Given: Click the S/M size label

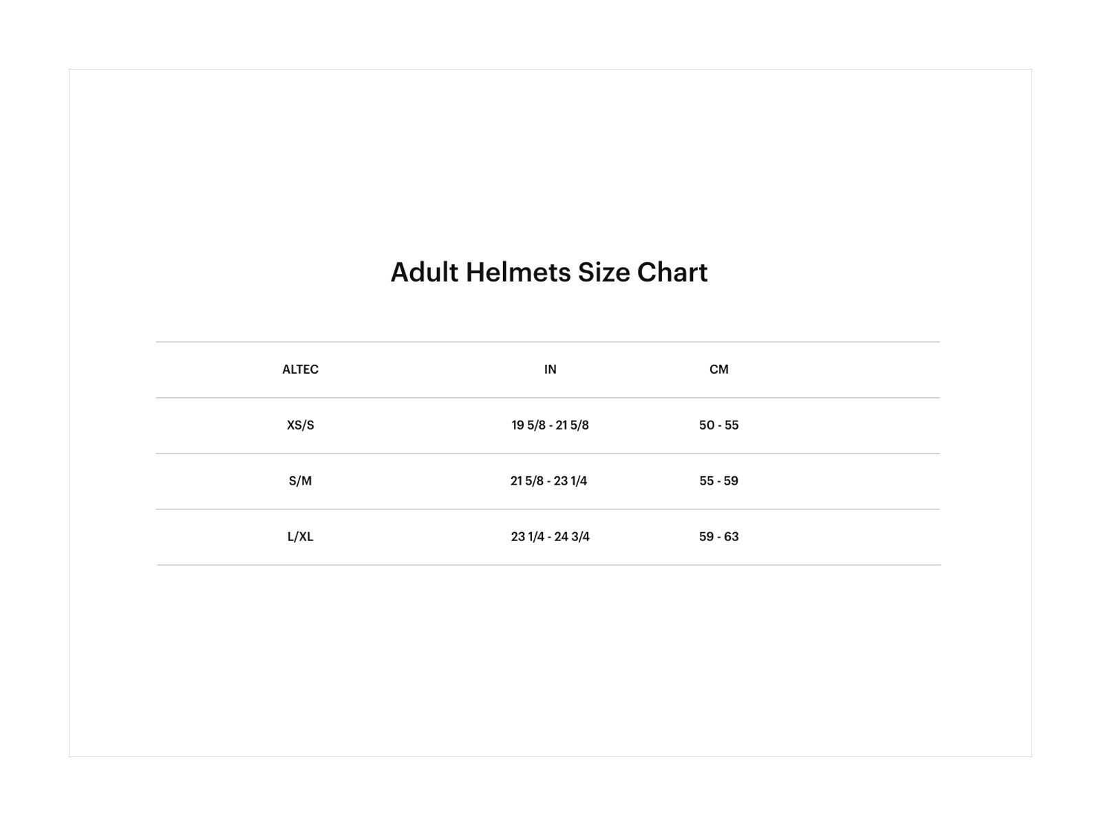Looking at the screenshot, I should pyautogui.click(x=300, y=481).
